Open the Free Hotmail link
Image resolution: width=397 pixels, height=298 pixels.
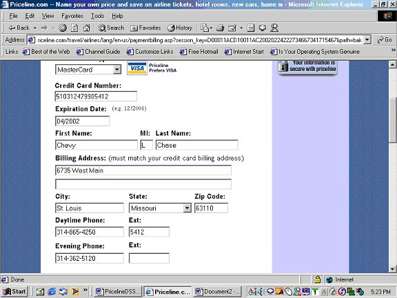[199, 52]
